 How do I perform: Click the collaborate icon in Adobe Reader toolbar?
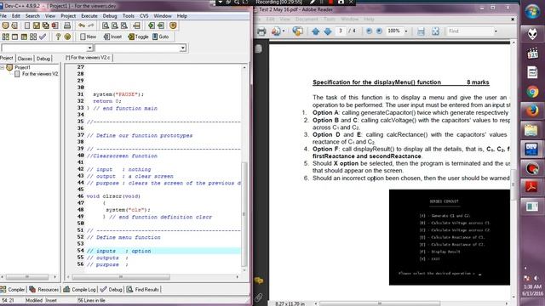coord(297,31)
